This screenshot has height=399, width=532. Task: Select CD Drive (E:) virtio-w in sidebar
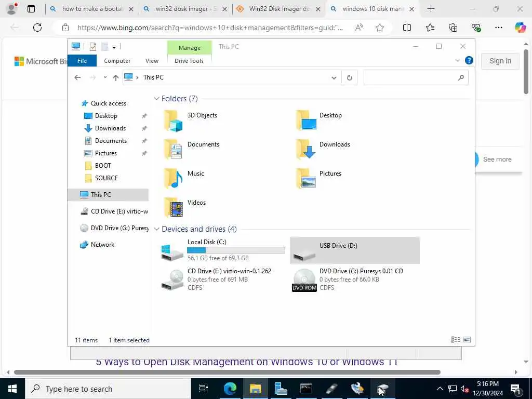(x=114, y=211)
